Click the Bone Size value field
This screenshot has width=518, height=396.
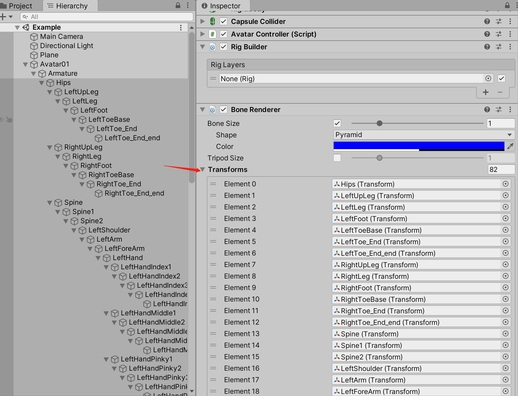coord(501,123)
